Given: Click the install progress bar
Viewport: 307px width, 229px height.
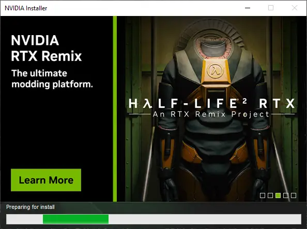Looking at the screenshot, I should [x=153, y=219].
